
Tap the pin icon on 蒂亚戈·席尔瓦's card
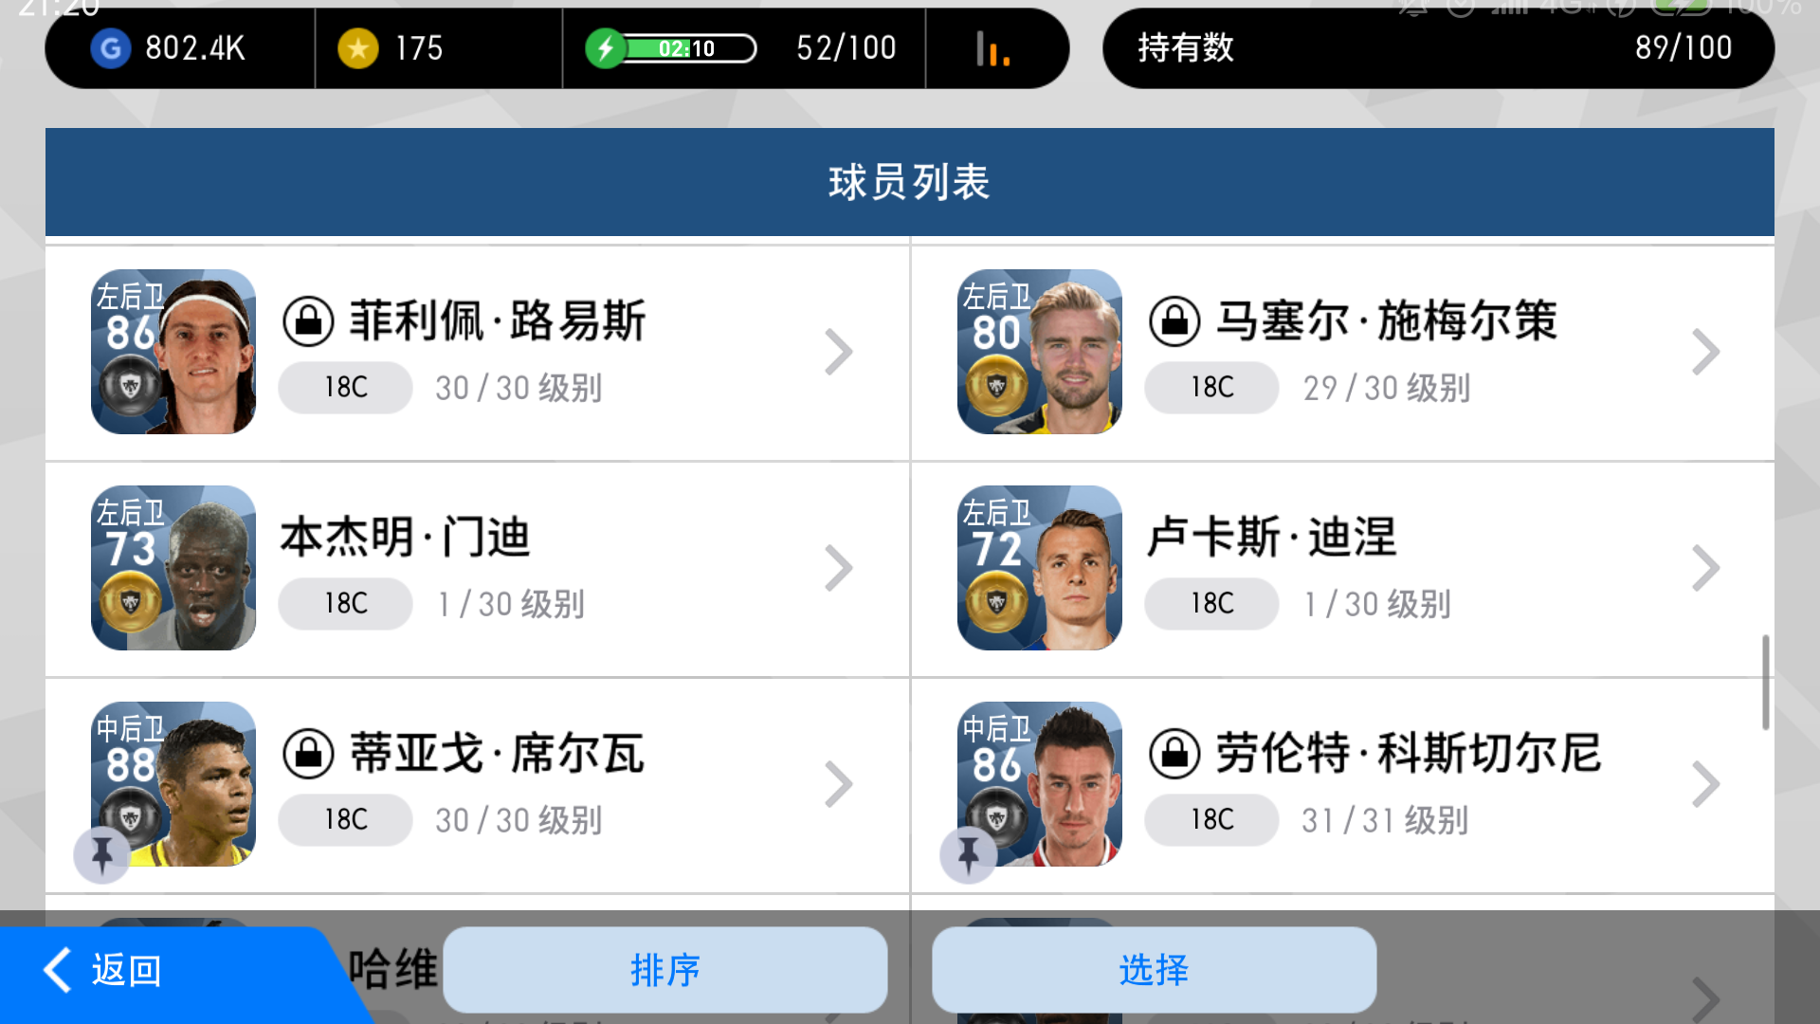(x=102, y=855)
